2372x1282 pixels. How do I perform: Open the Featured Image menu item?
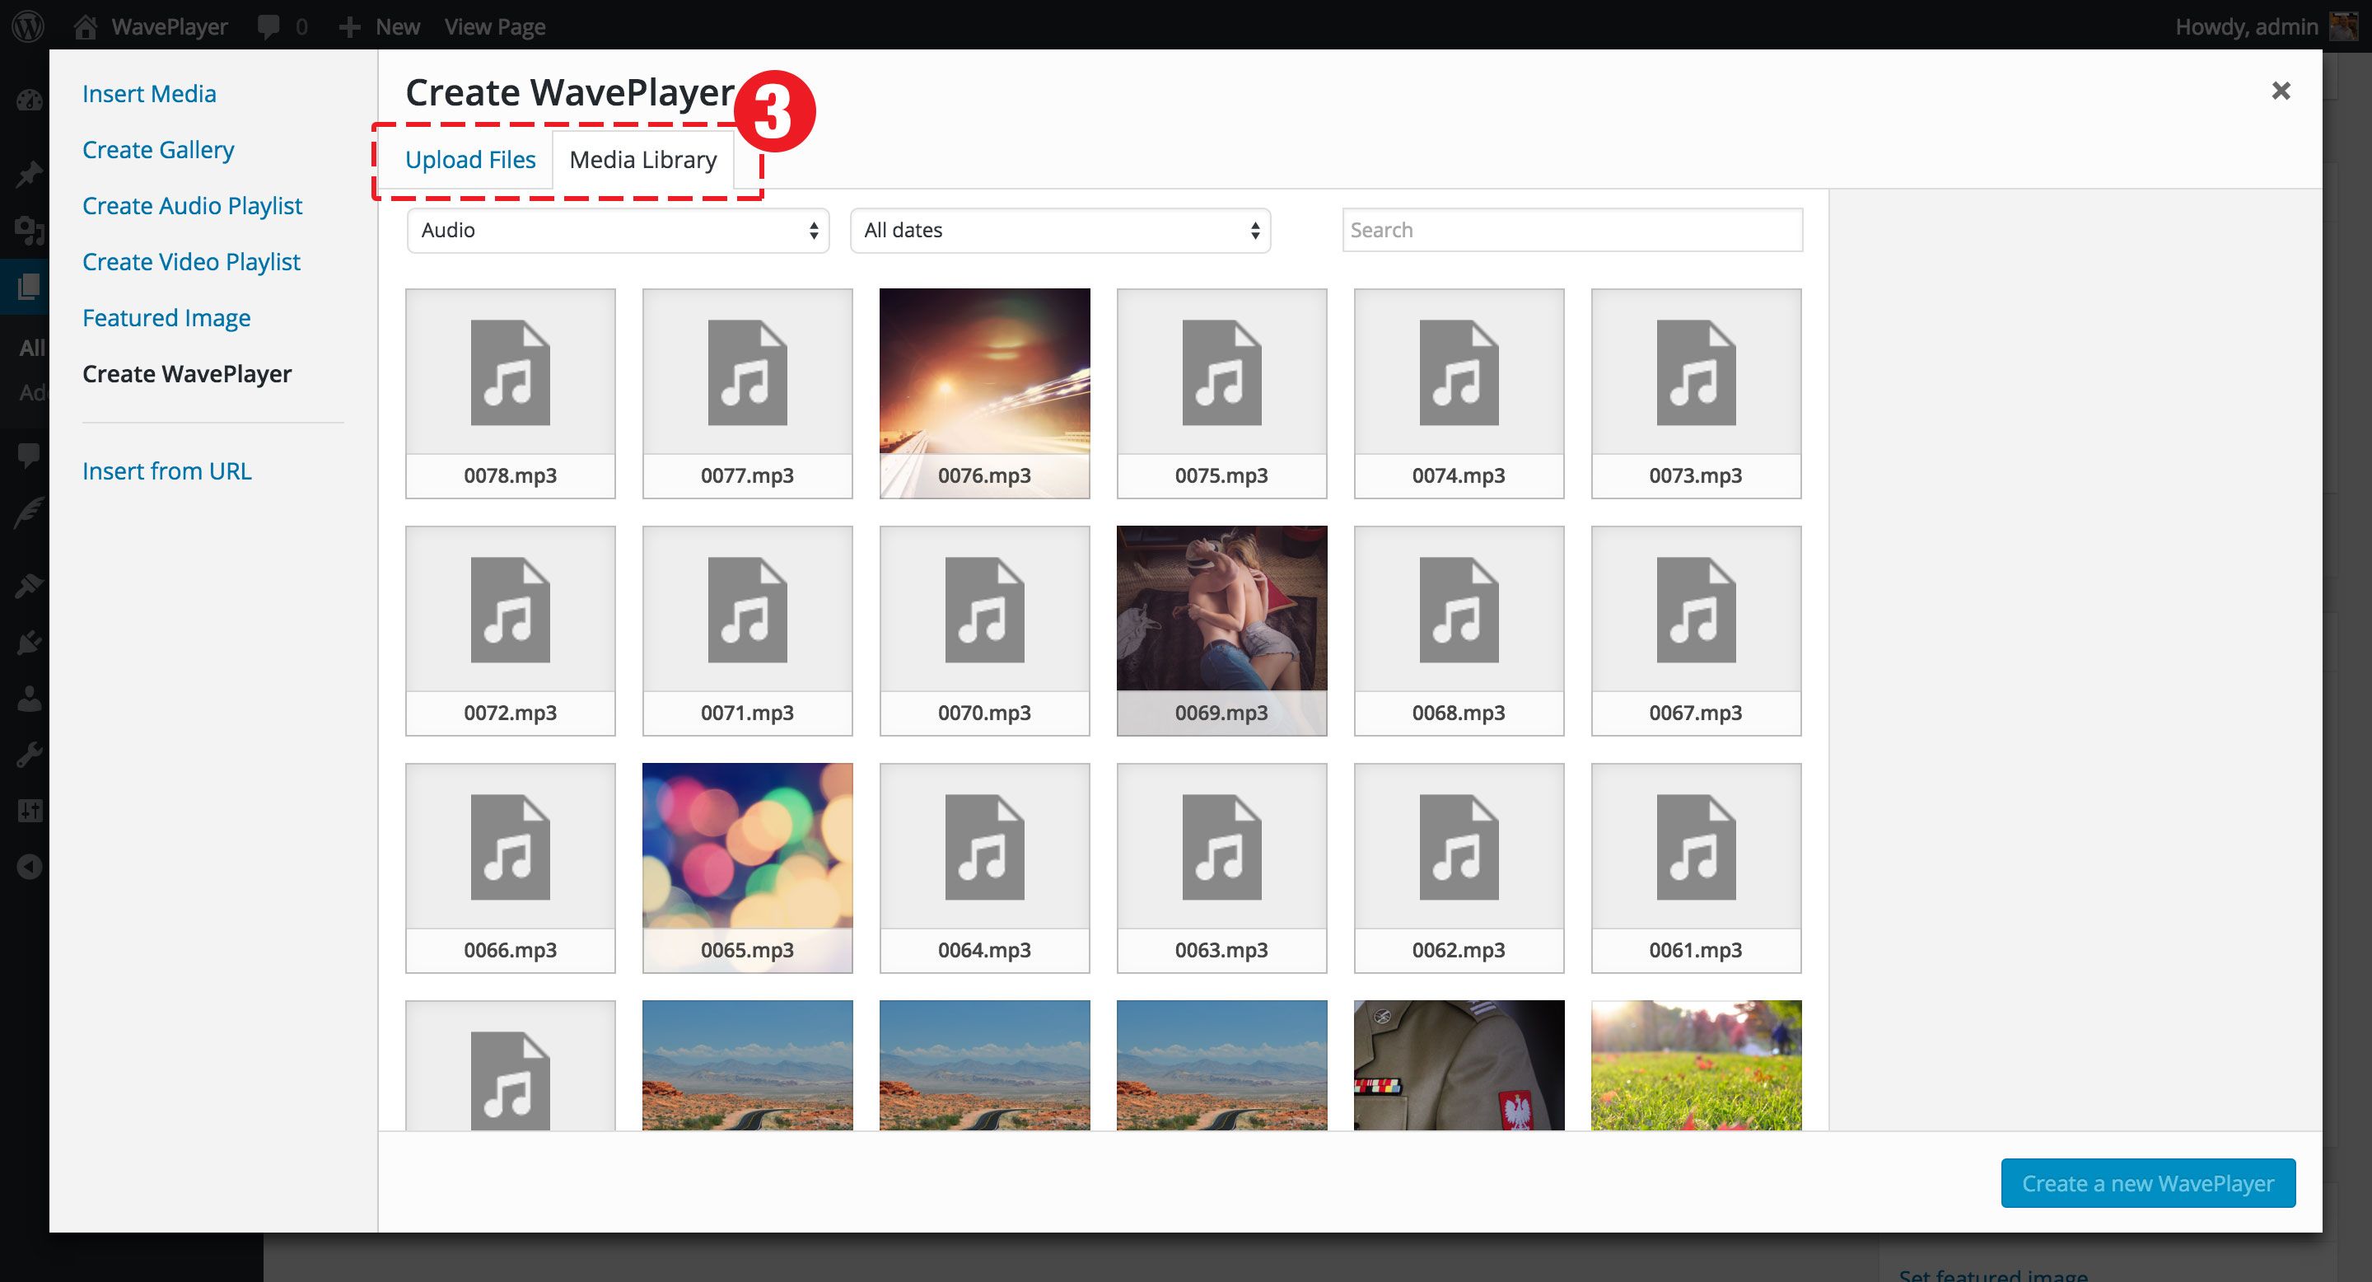166,318
